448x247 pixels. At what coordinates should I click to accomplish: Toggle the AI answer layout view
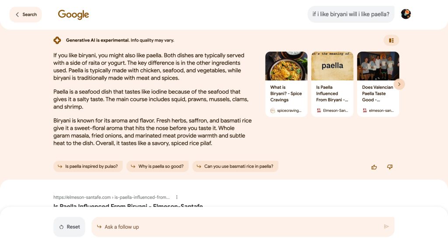coord(391,41)
